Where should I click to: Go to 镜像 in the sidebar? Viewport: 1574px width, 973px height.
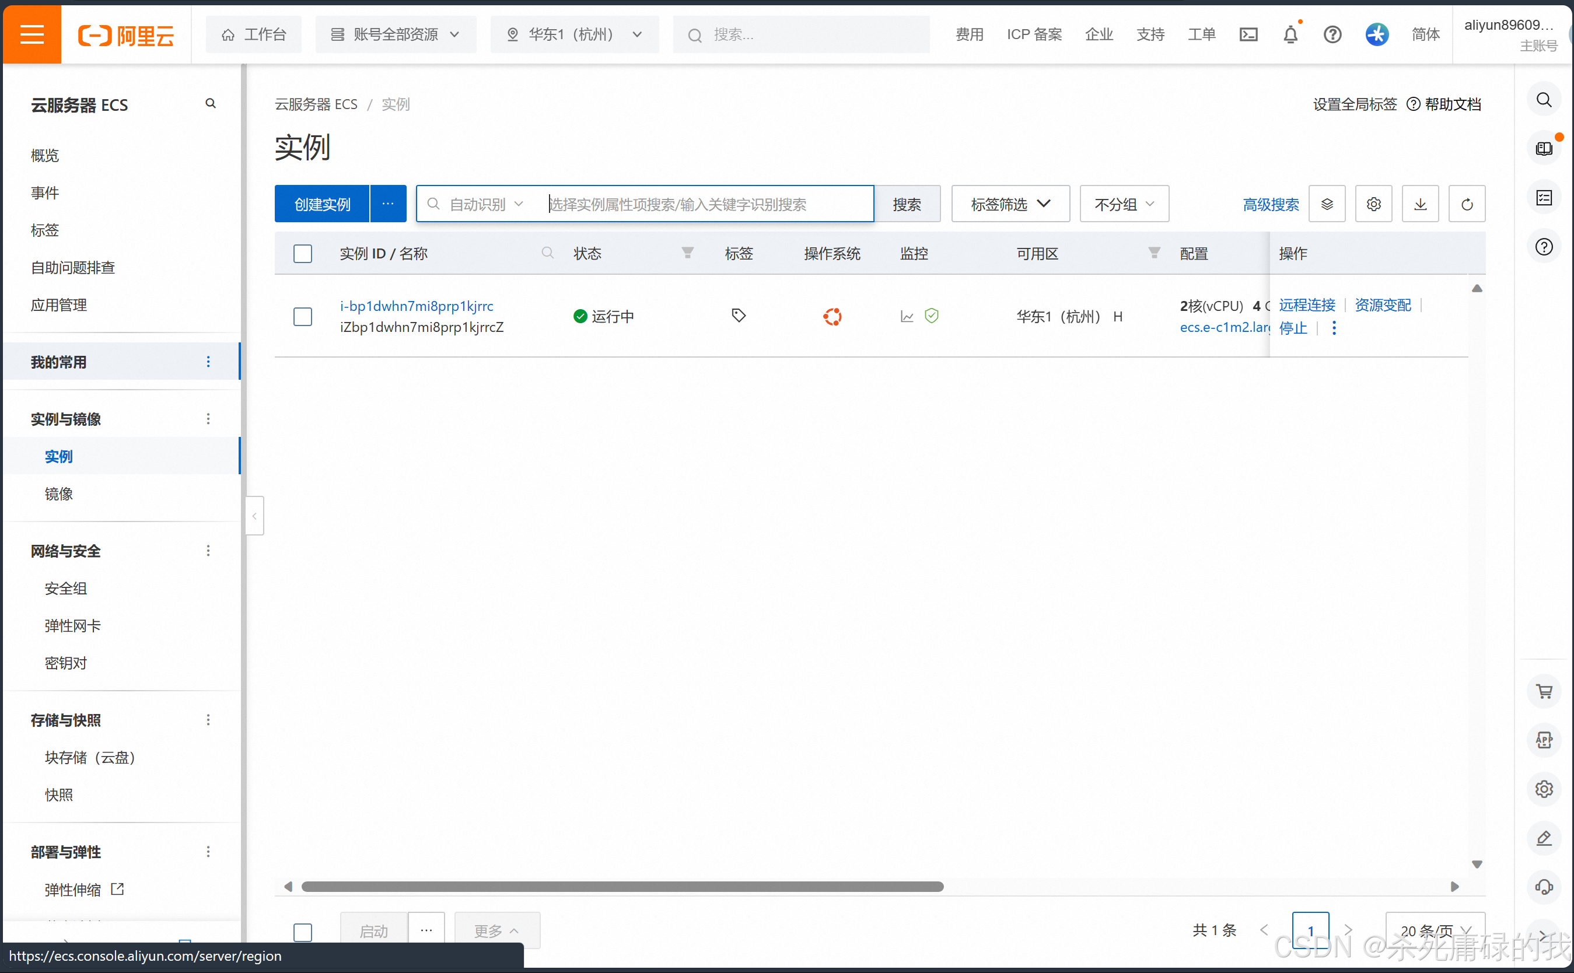point(58,494)
